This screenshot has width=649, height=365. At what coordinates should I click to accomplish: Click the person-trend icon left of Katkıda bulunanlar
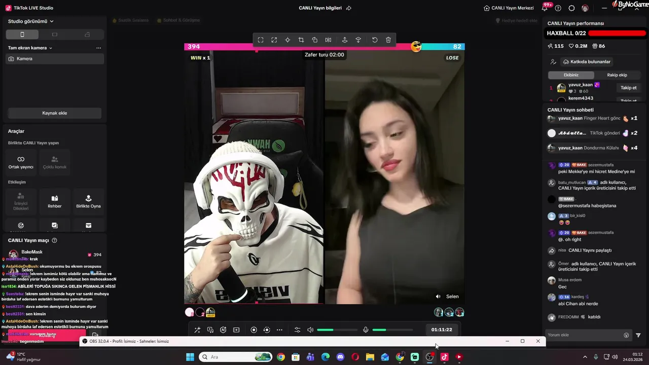tap(553, 62)
